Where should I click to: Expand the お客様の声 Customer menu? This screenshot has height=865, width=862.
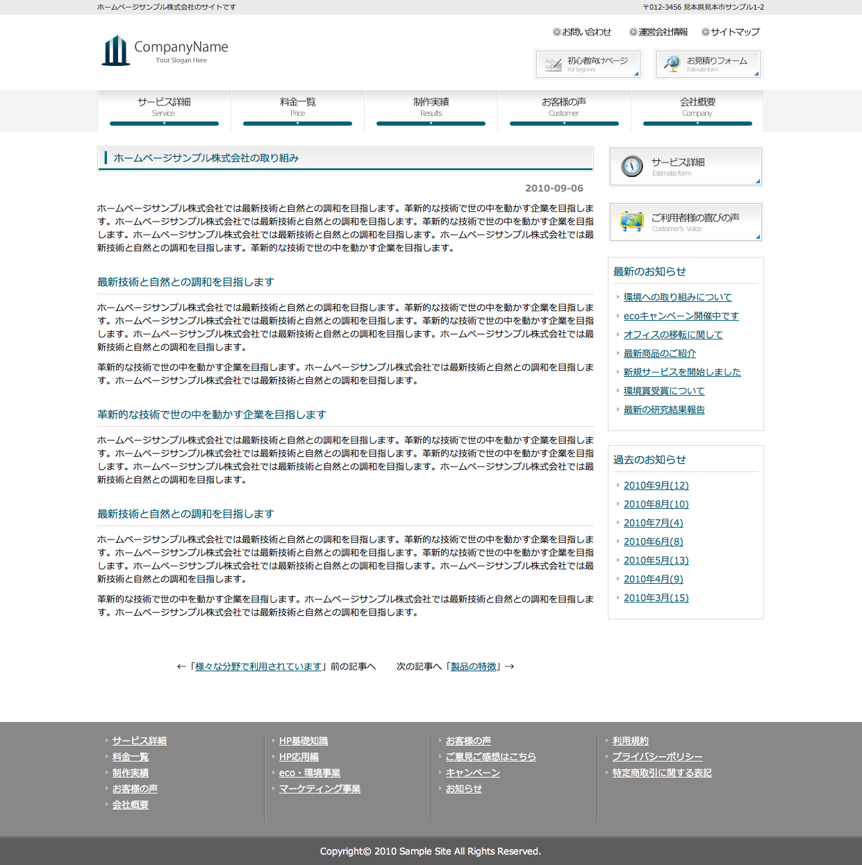(x=564, y=108)
